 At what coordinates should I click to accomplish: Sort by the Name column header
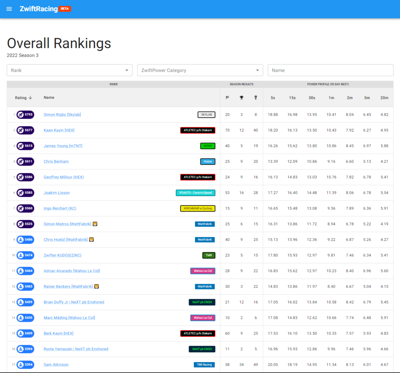click(x=49, y=98)
